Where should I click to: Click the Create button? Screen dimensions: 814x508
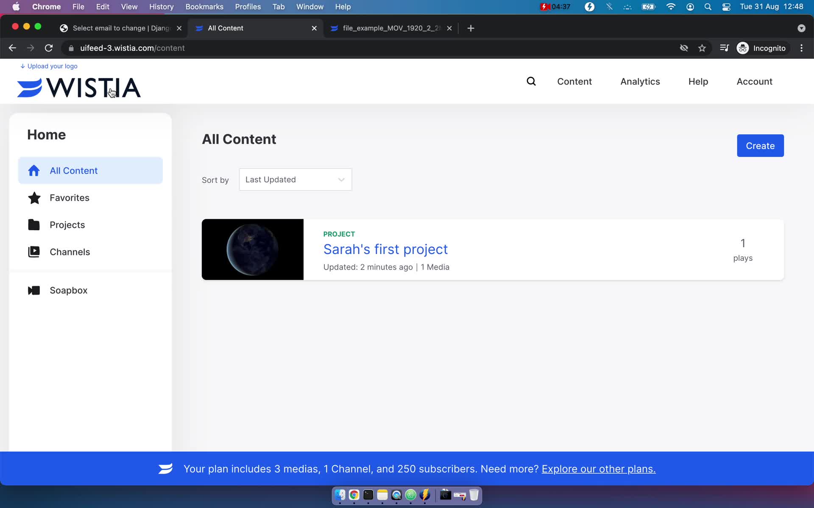[760, 146]
